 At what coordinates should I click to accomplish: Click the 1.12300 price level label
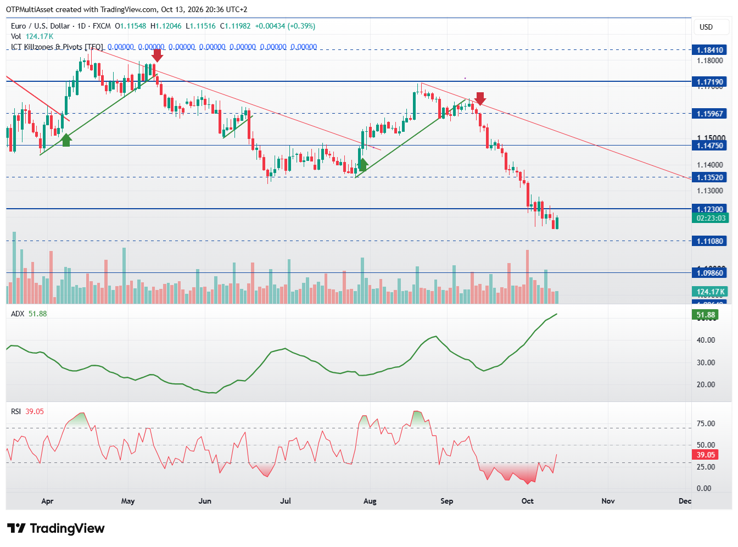pyautogui.click(x=710, y=209)
